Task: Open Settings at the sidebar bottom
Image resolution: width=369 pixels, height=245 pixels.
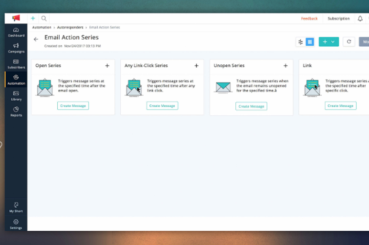Action: point(16,224)
